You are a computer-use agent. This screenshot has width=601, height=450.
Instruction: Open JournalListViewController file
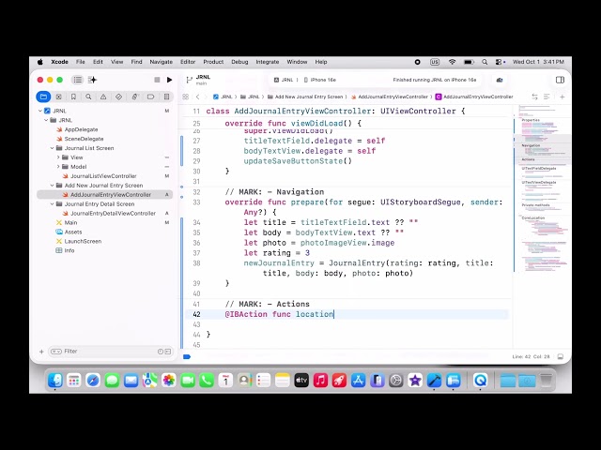(103, 176)
